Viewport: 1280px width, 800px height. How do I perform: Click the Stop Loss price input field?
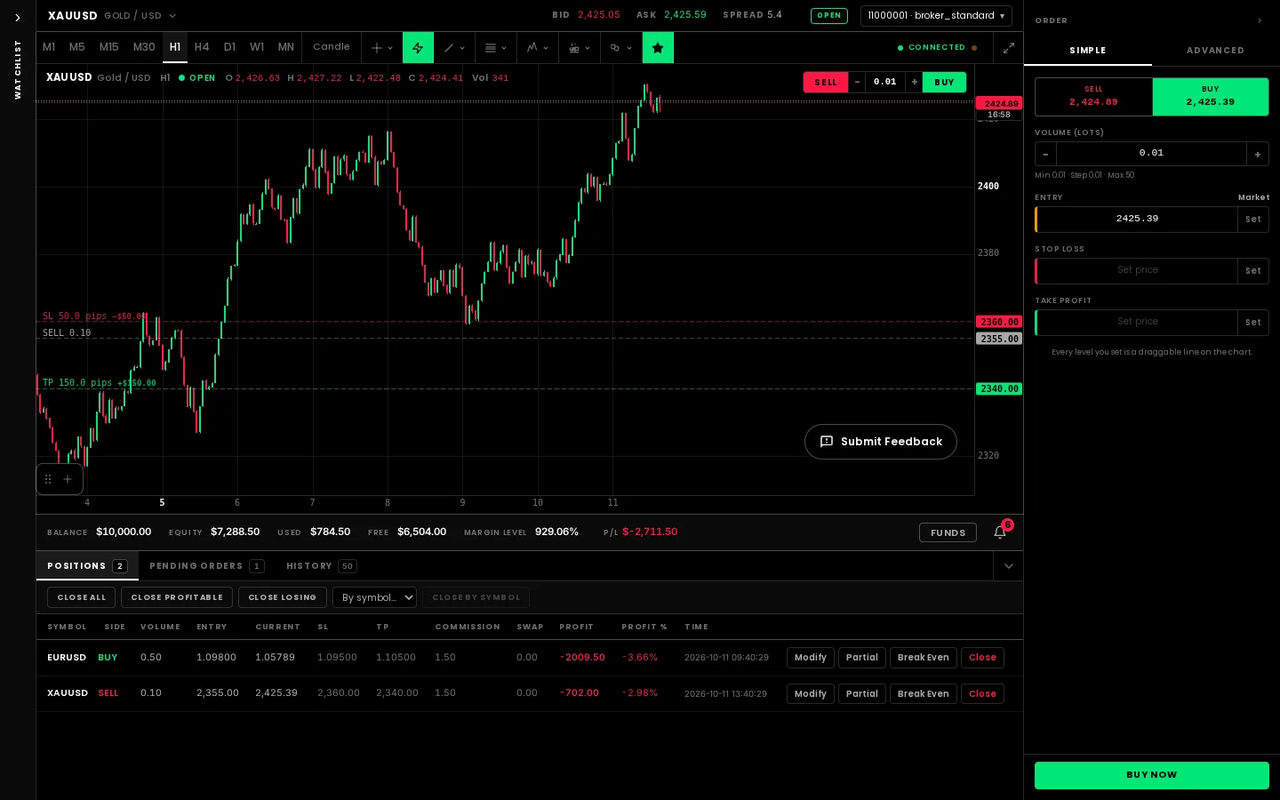pyautogui.click(x=1137, y=270)
